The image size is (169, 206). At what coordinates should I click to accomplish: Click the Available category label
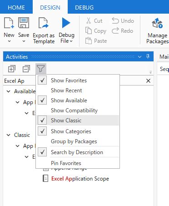[25, 91]
